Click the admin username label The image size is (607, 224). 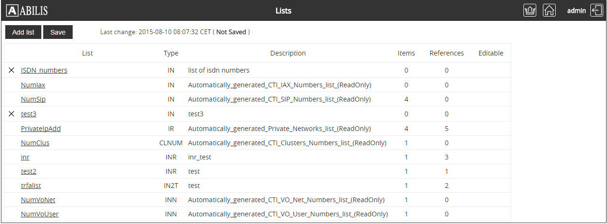tap(576, 10)
